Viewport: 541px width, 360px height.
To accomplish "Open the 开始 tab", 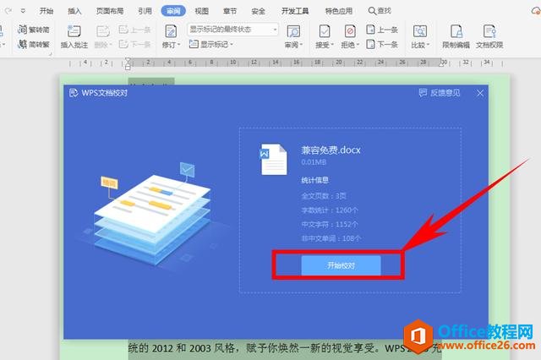I will click(46, 11).
